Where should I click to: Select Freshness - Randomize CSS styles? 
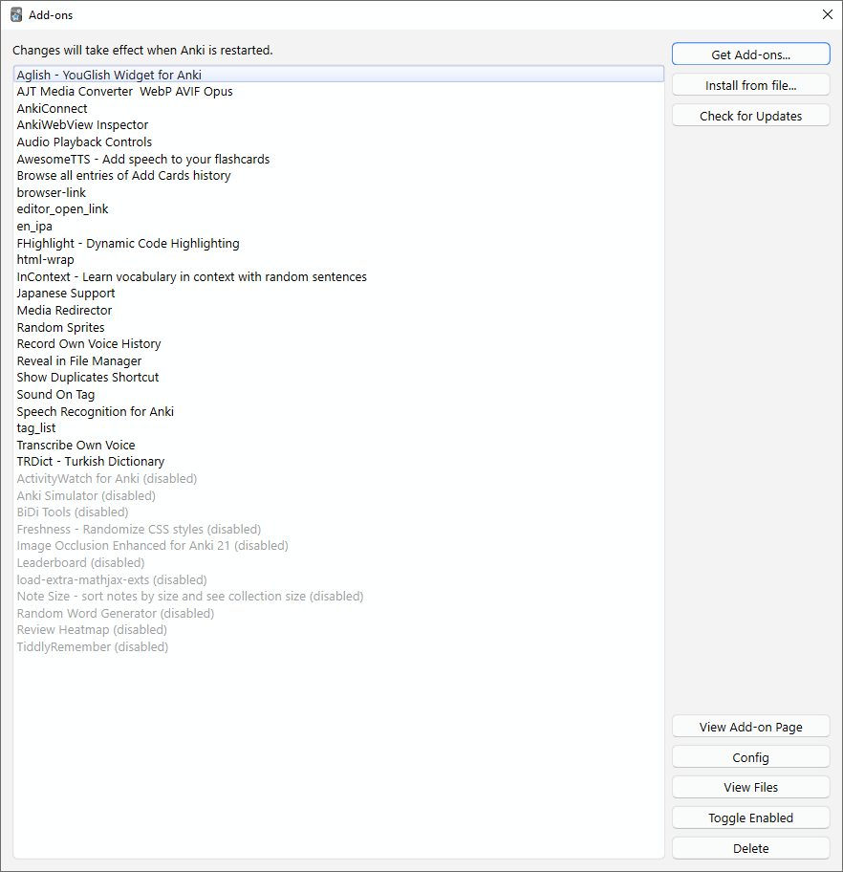click(338, 530)
